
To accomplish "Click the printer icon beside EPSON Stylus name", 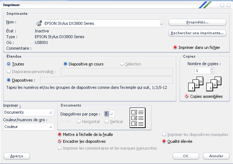I will 40,23.
